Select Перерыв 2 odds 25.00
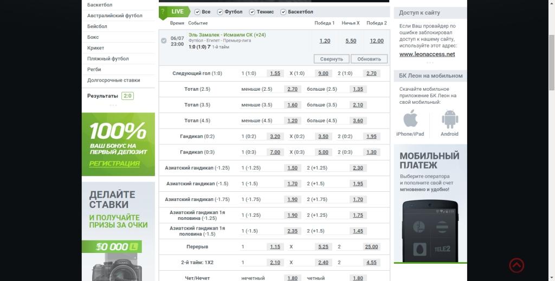 click(371, 247)
